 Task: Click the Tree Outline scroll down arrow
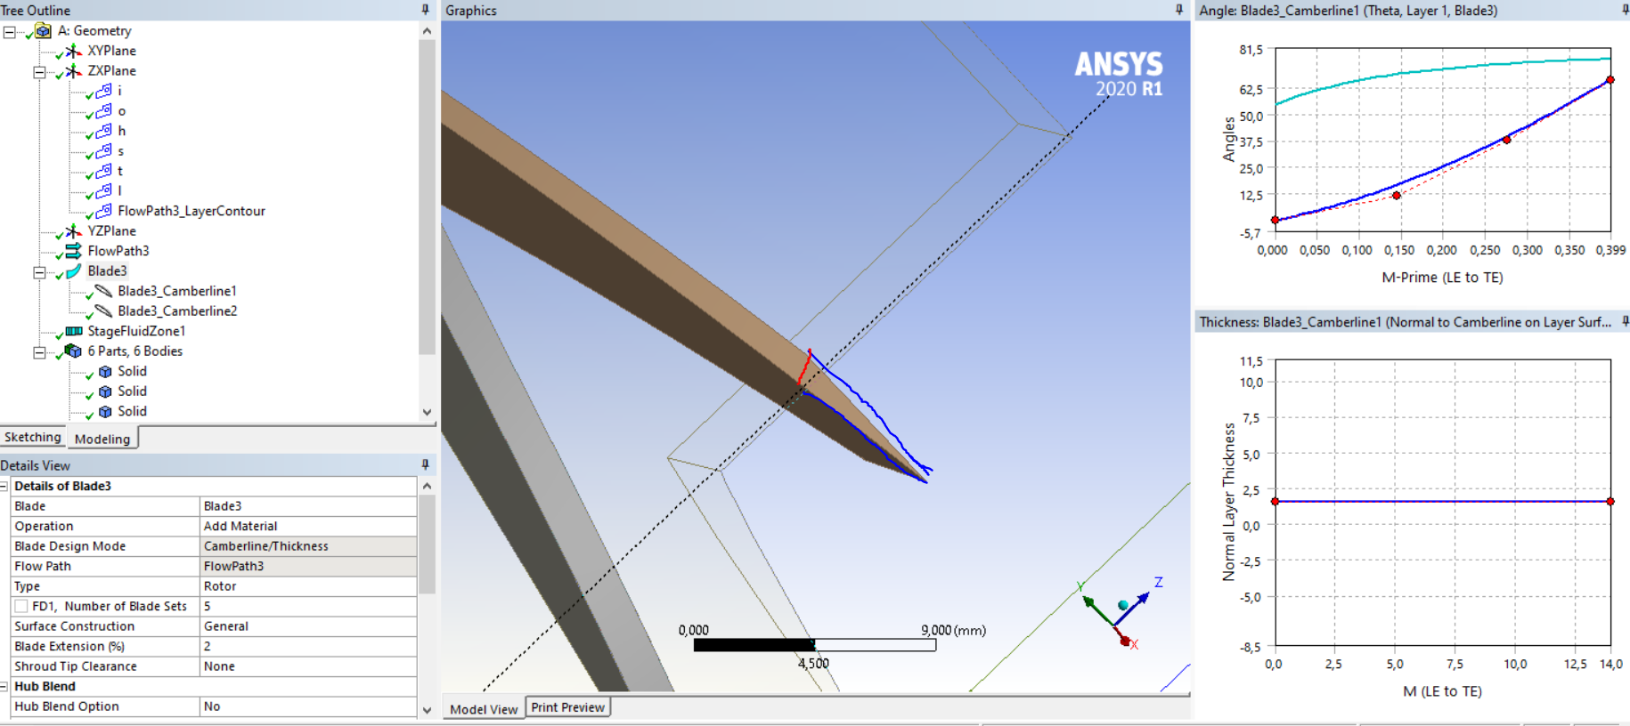click(427, 412)
